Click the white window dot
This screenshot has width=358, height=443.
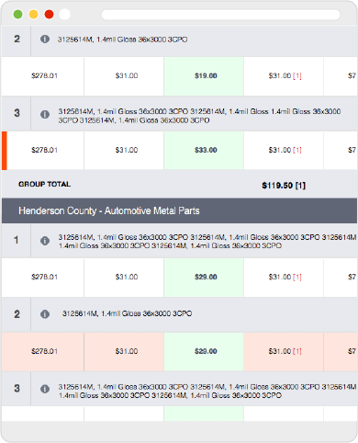point(64,14)
